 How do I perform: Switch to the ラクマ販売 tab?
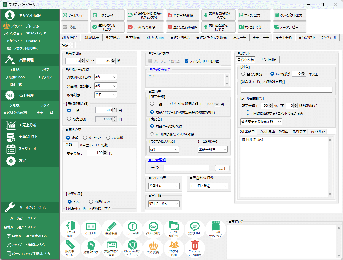(x=133, y=38)
